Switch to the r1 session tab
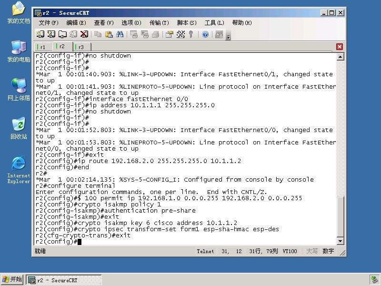This screenshot has height=286, width=381. coord(43,47)
